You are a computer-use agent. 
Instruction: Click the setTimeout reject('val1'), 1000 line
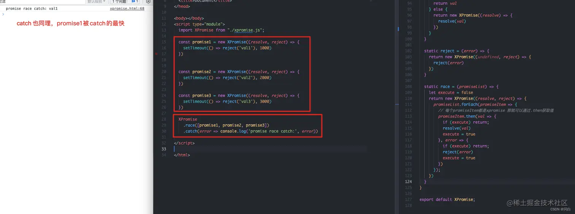coord(227,48)
